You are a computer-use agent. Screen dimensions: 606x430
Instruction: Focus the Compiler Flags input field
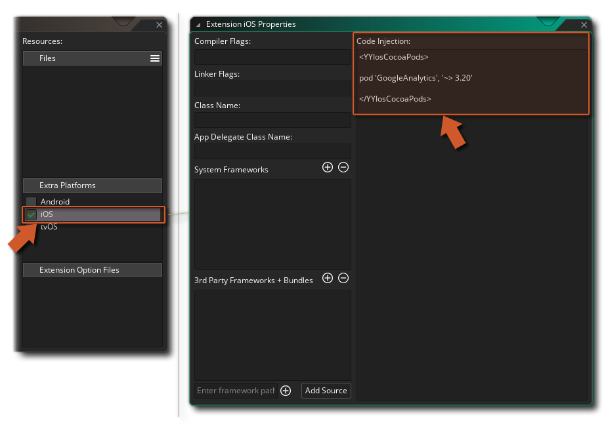tap(272, 57)
